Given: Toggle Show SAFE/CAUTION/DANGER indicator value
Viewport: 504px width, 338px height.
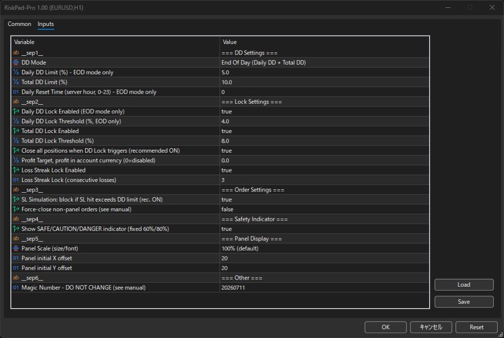Looking at the screenshot, I should [324, 229].
